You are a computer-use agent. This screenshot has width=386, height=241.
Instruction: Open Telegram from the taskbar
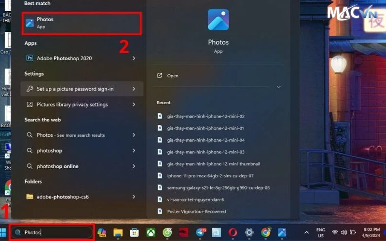(x=200, y=232)
